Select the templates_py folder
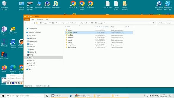The height and width of the screenshot is (98, 174). (72, 47)
